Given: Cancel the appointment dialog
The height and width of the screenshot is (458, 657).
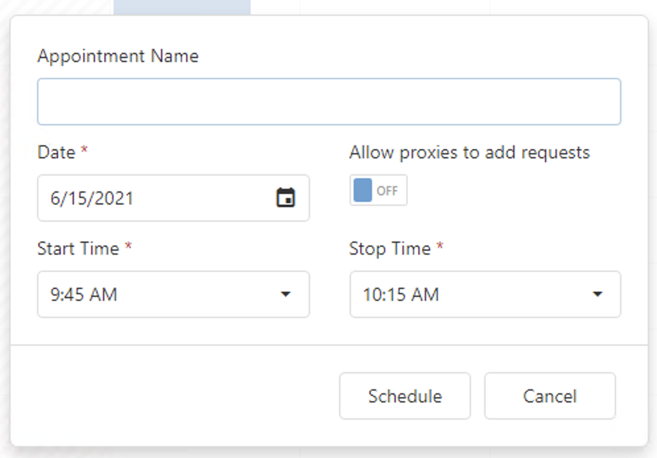Looking at the screenshot, I should tap(550, 396).
